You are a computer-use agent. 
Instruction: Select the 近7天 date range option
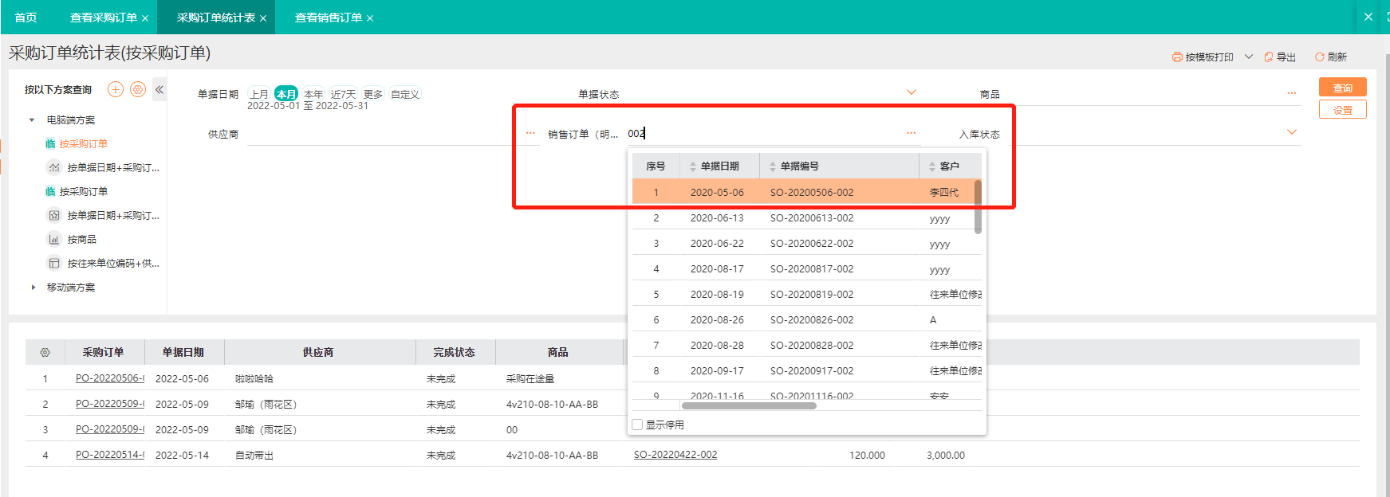pos(343,94)
